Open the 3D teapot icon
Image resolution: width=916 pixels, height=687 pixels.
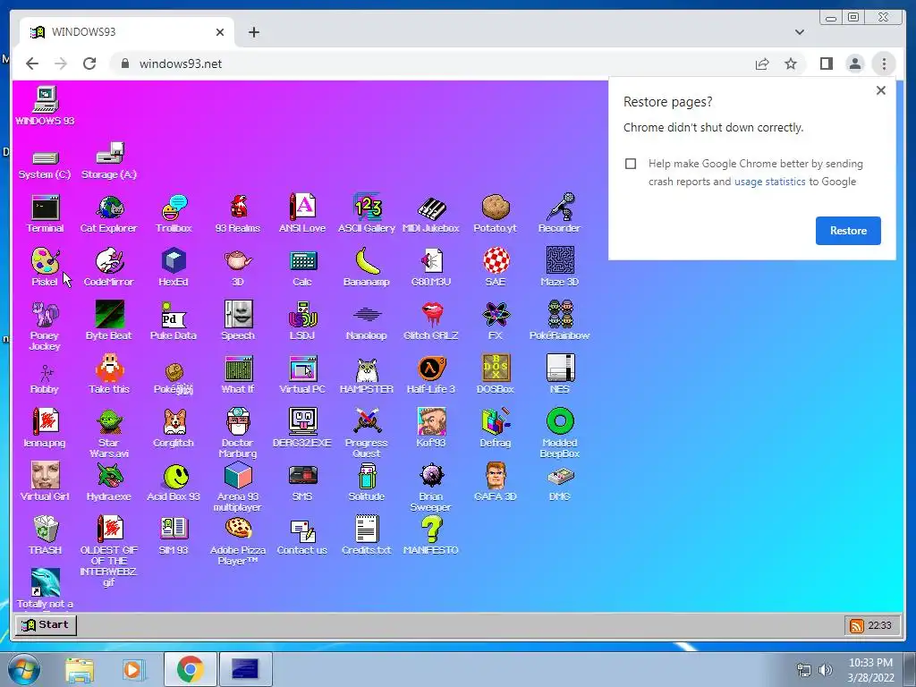(238, 267)
